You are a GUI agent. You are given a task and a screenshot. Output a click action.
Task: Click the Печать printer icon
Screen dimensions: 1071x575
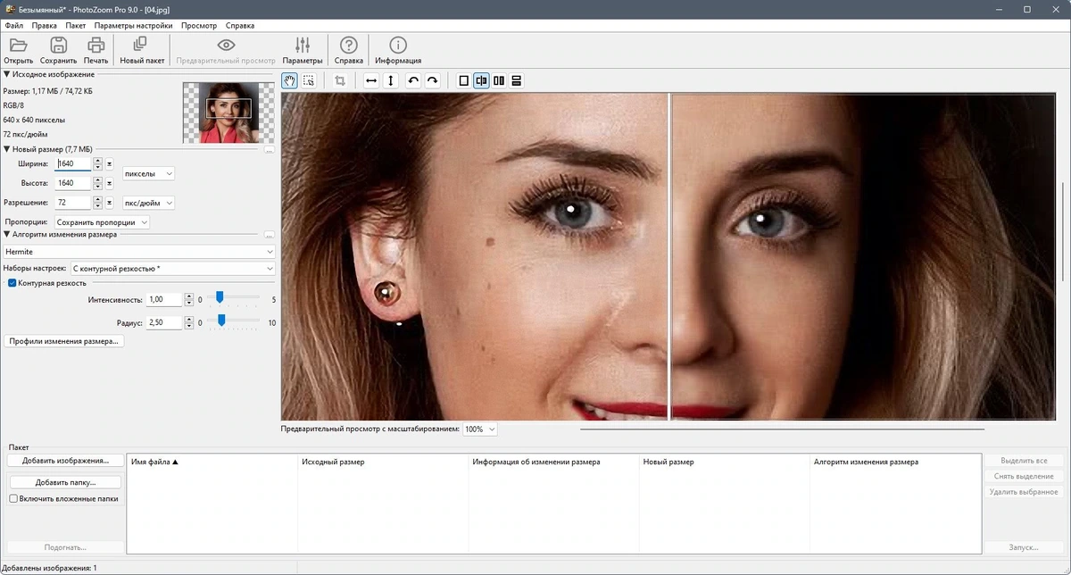coord(95,45)
